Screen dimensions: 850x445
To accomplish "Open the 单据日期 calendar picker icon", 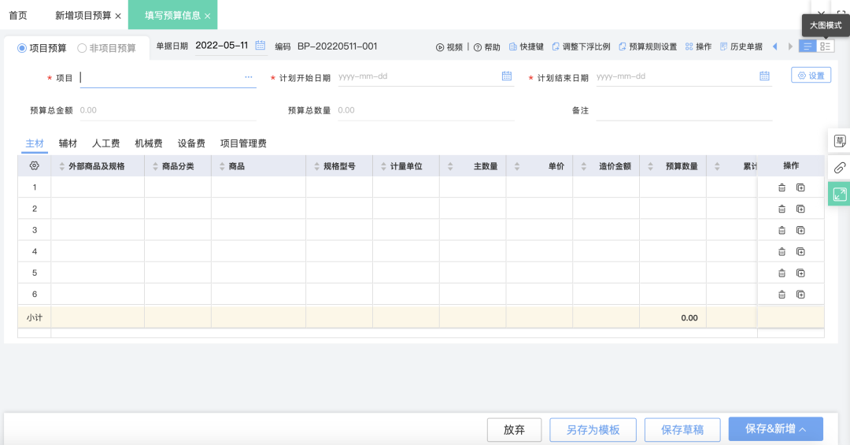I will [261, 46].
